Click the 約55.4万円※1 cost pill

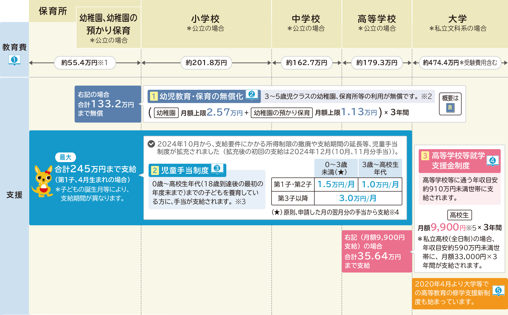coord(85,63)
